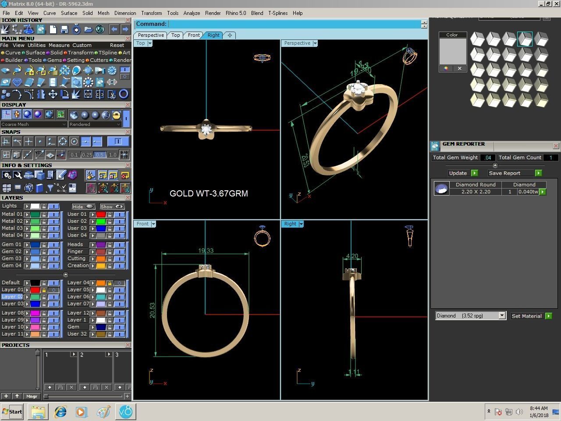Click the funnel filter icon
This screenshot has height=421, width=561.
pyautogui.click(x=50, y=188)
